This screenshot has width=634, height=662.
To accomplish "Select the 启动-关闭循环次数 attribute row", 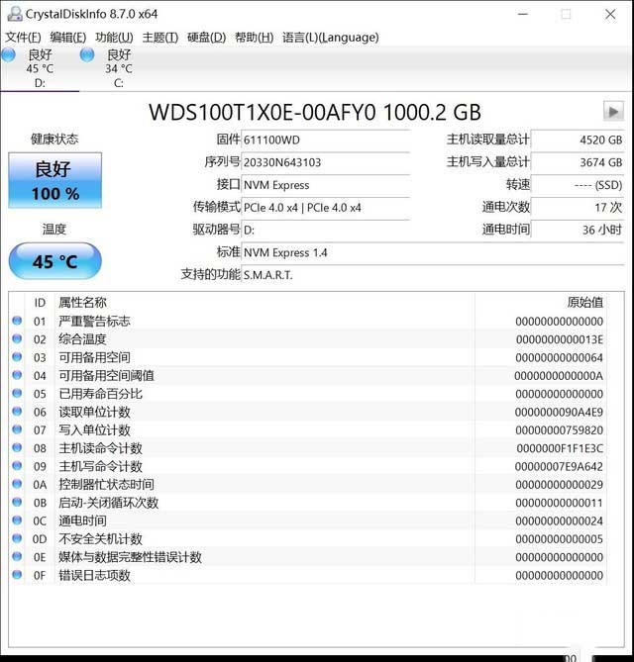I will (308, 503).
